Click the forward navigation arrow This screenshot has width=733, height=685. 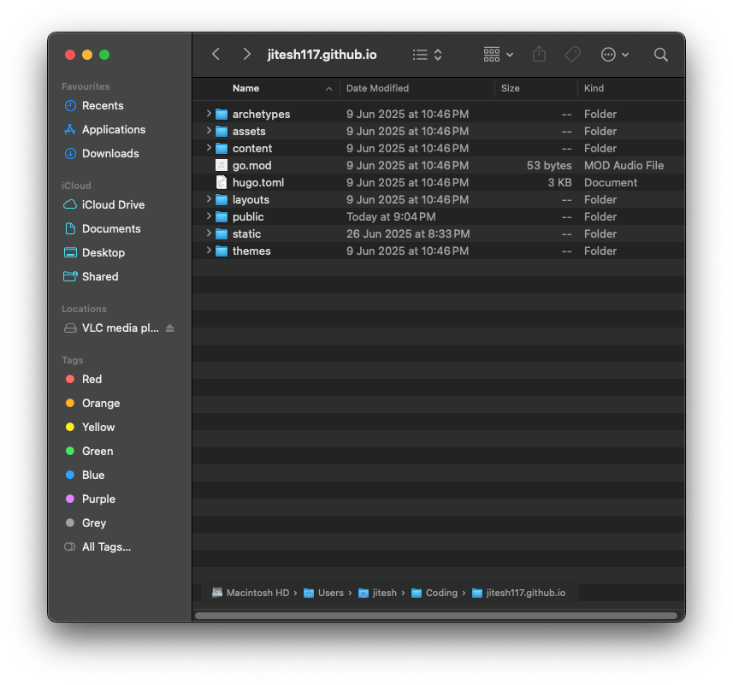point(246,54)
